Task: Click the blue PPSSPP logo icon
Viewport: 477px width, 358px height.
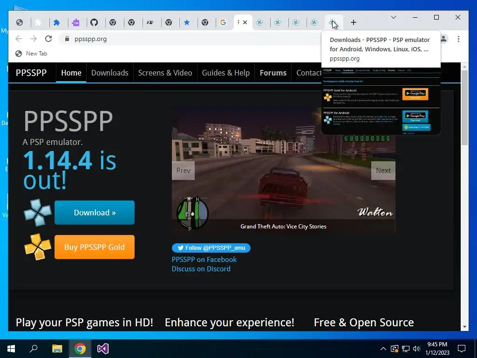Action: (x=38, y=213)
